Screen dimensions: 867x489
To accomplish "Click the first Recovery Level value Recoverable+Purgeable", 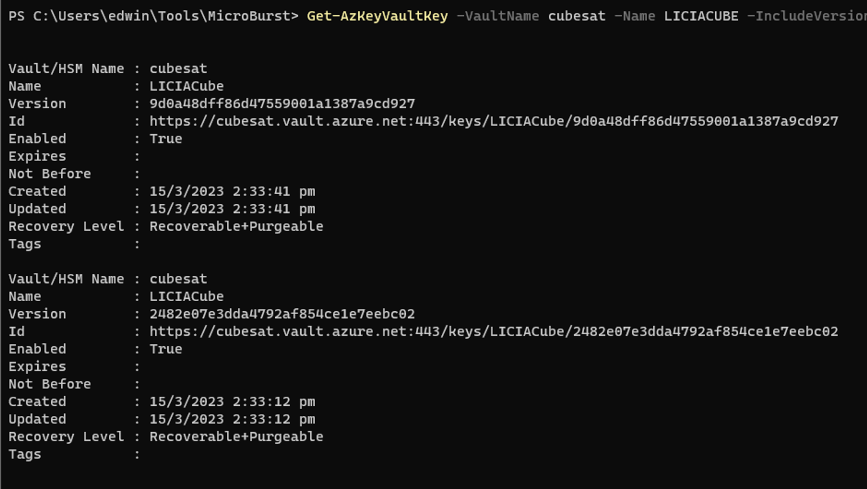I will (x=236, y=227).
